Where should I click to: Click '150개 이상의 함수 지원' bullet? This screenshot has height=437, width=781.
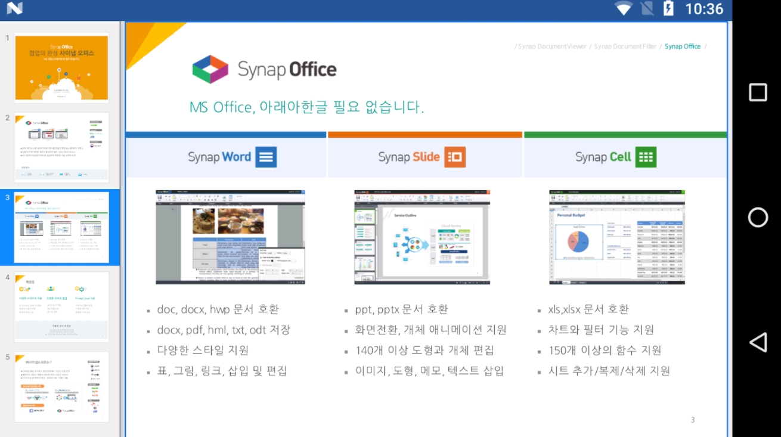coord(605,350)
